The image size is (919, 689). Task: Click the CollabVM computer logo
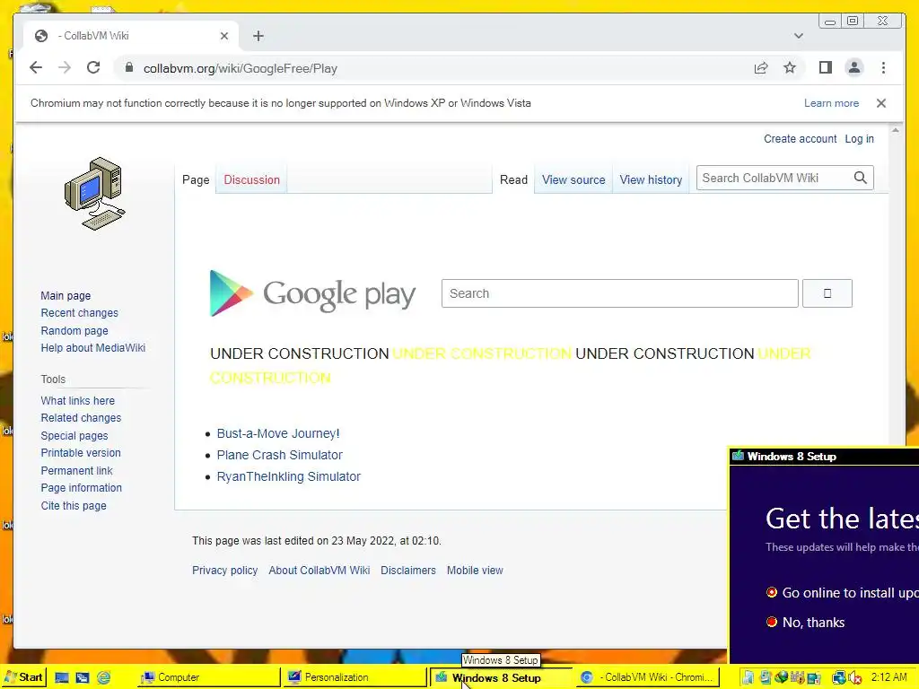pos(95,194)
